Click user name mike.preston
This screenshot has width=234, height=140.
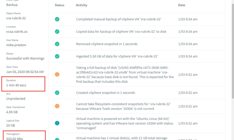pos(16,45)
